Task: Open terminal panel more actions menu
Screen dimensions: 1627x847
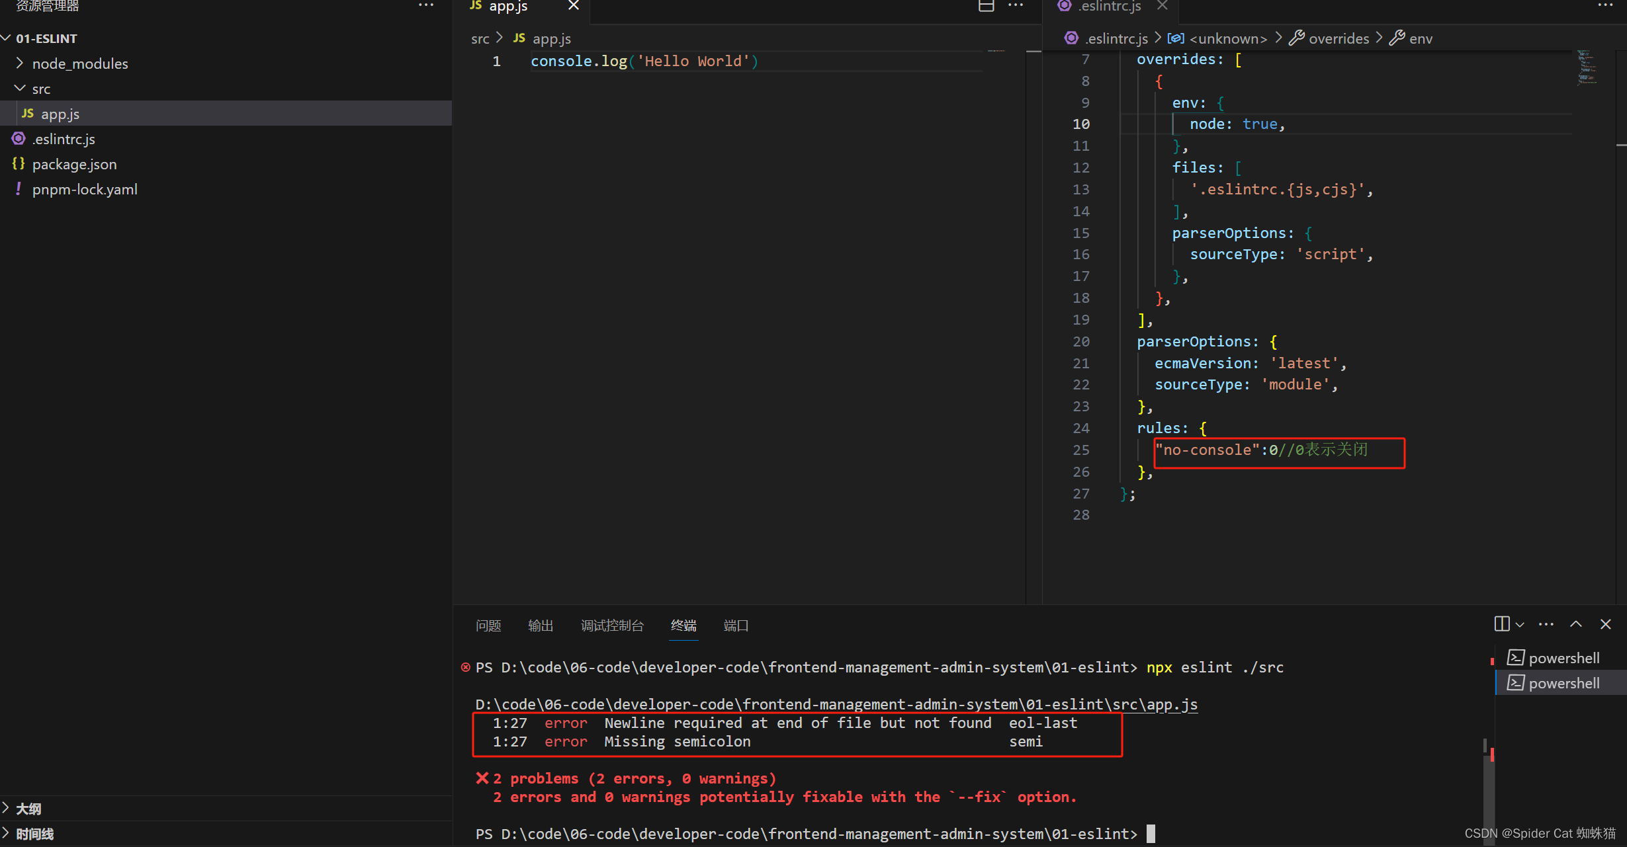Action: [1546, 624]
